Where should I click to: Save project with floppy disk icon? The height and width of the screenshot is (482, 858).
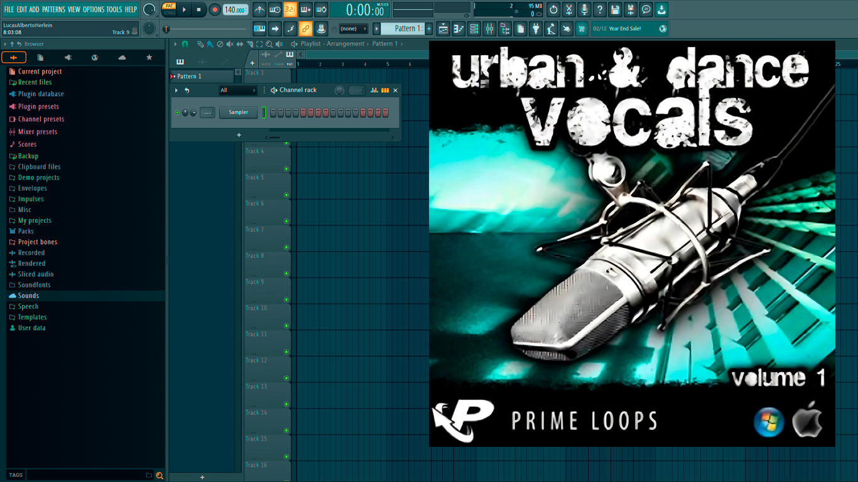pos(615,9)
